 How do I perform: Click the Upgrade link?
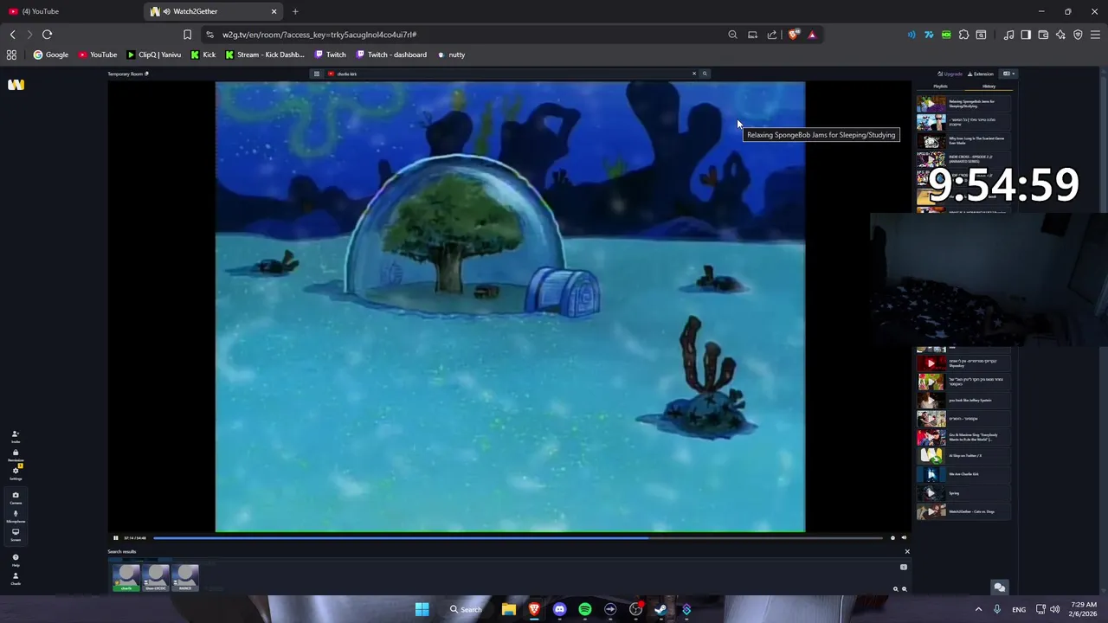[950, 74]
